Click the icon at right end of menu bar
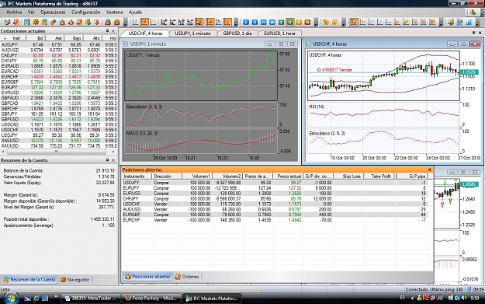The width and height of the screenshot is (485, 304). coord(473,12)
